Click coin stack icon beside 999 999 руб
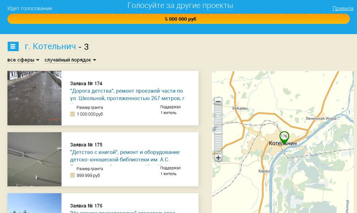Screen dimensions: 357x213 pos(72,175)
